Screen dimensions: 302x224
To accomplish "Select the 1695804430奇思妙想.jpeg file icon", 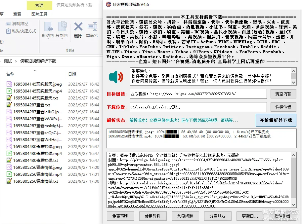I will [9, 146].
